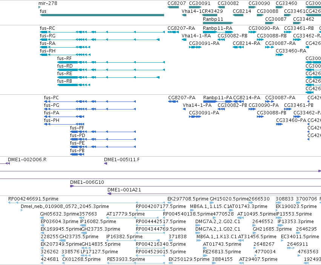Open the CG8214-RA transcript
This screenshot has height=265, width=321.
coord(238,47)
